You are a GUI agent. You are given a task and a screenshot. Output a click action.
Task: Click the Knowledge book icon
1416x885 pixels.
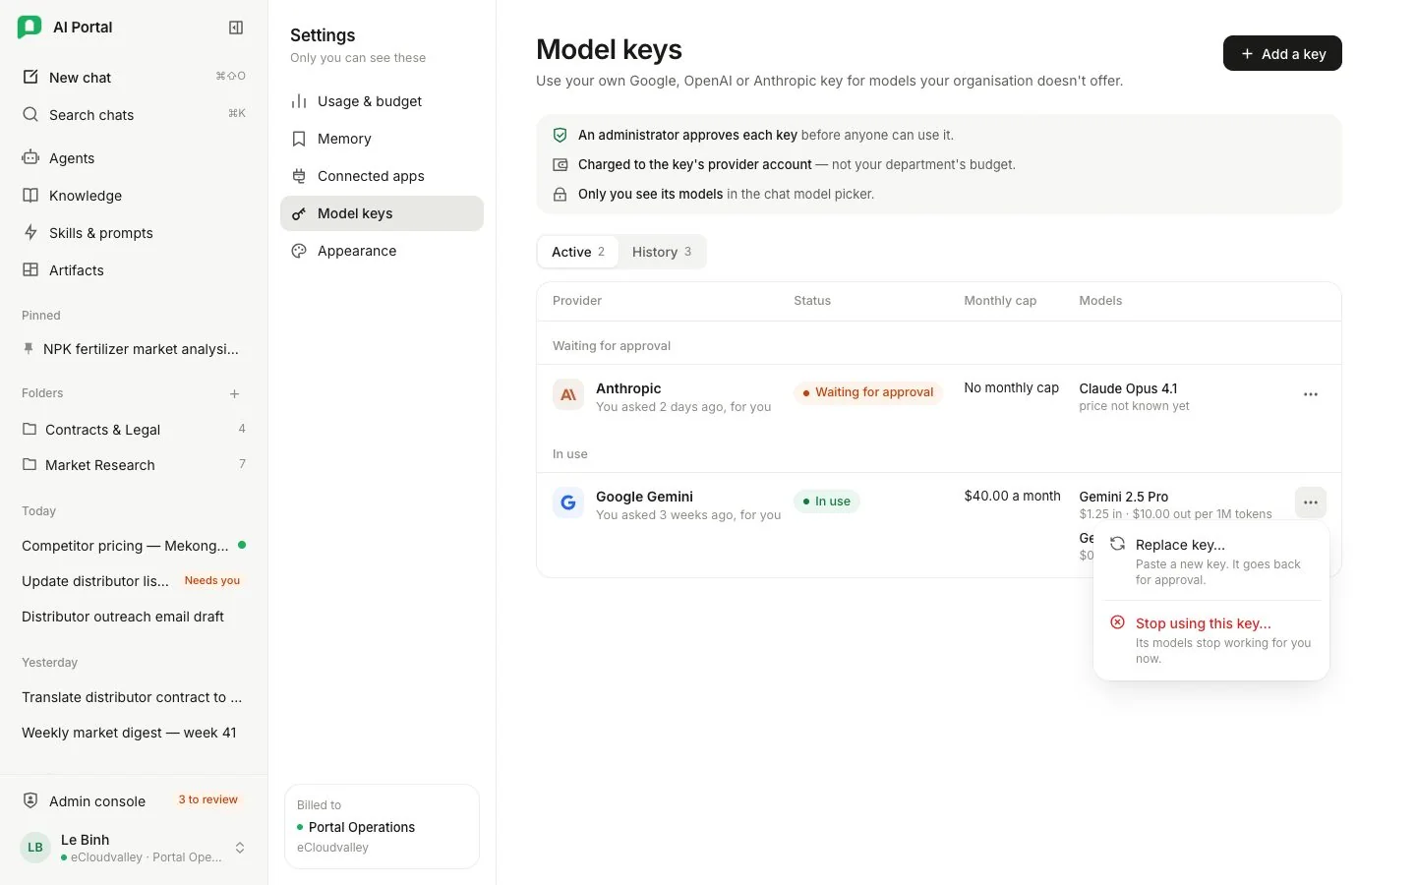click(30, 195)
